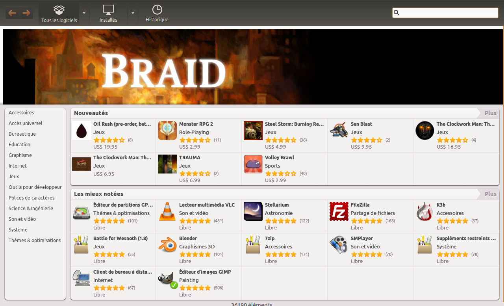This screenshot has height=306, width=504.
Task: Click the Historique clock icon
Action: coord(157,10)
